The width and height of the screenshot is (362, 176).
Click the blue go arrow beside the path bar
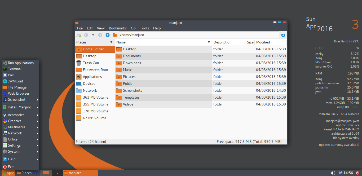tap(283, 35)
